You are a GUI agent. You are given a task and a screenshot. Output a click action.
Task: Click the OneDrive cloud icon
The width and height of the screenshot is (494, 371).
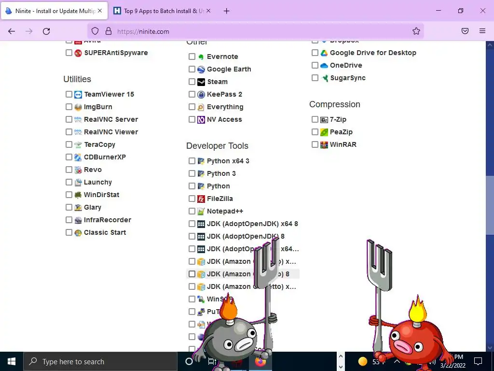click(x=324, y=66)
